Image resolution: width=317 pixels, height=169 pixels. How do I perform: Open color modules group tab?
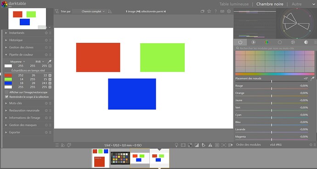266,42
